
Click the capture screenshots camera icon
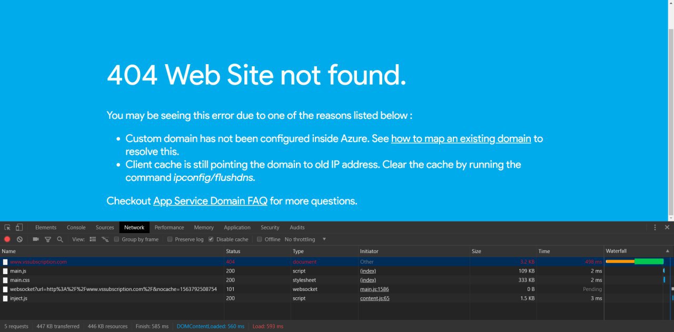pos(36,239)
